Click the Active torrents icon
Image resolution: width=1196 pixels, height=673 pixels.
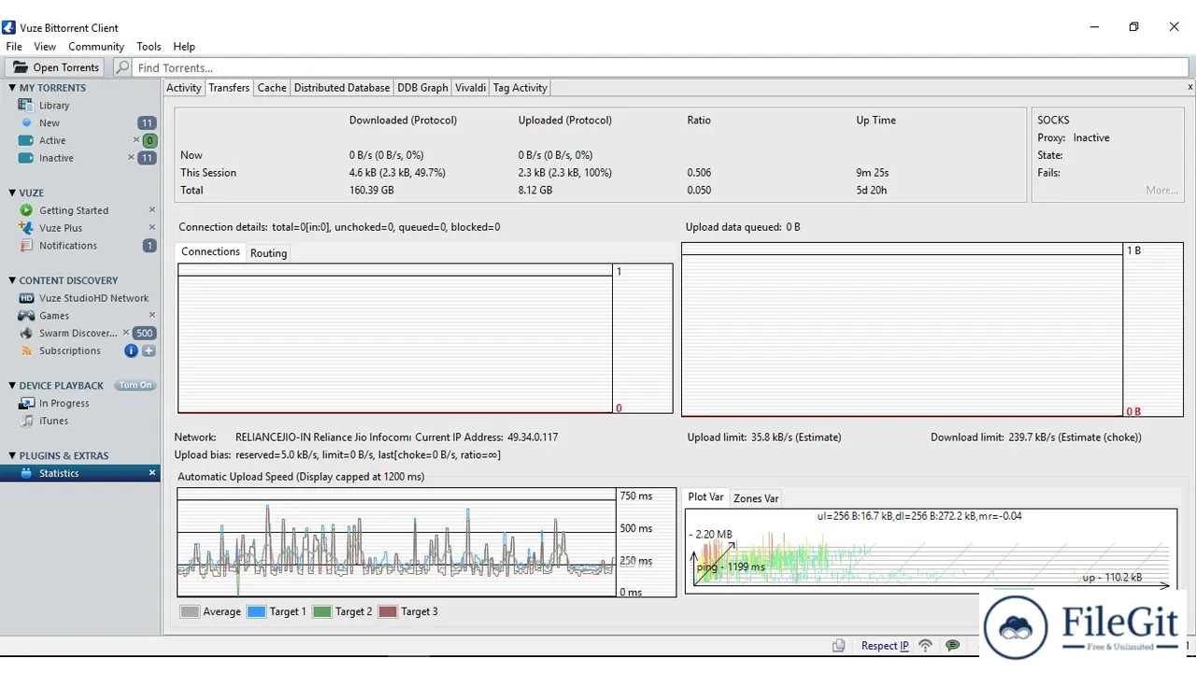(26, 140)
